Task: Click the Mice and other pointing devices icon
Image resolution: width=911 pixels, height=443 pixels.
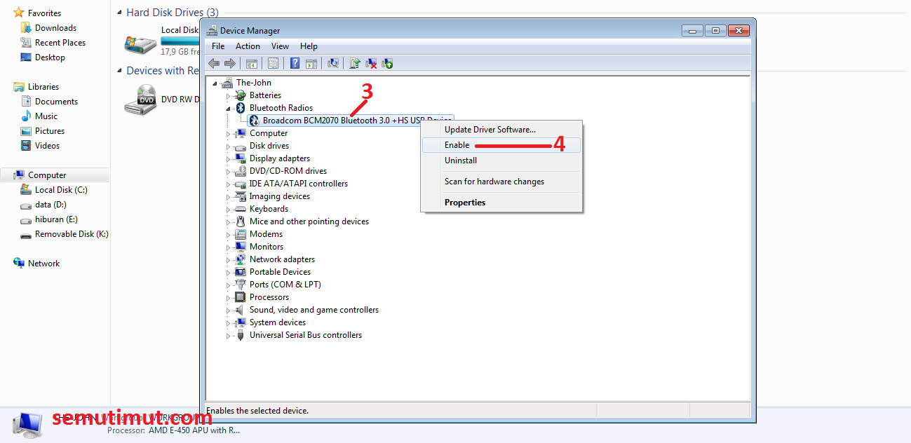Action: tap(241, 221)
